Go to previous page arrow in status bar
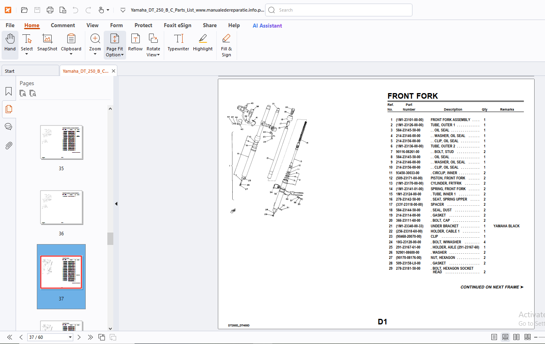The width and height of the screenshot is (545, 344). tap(21, 337)
